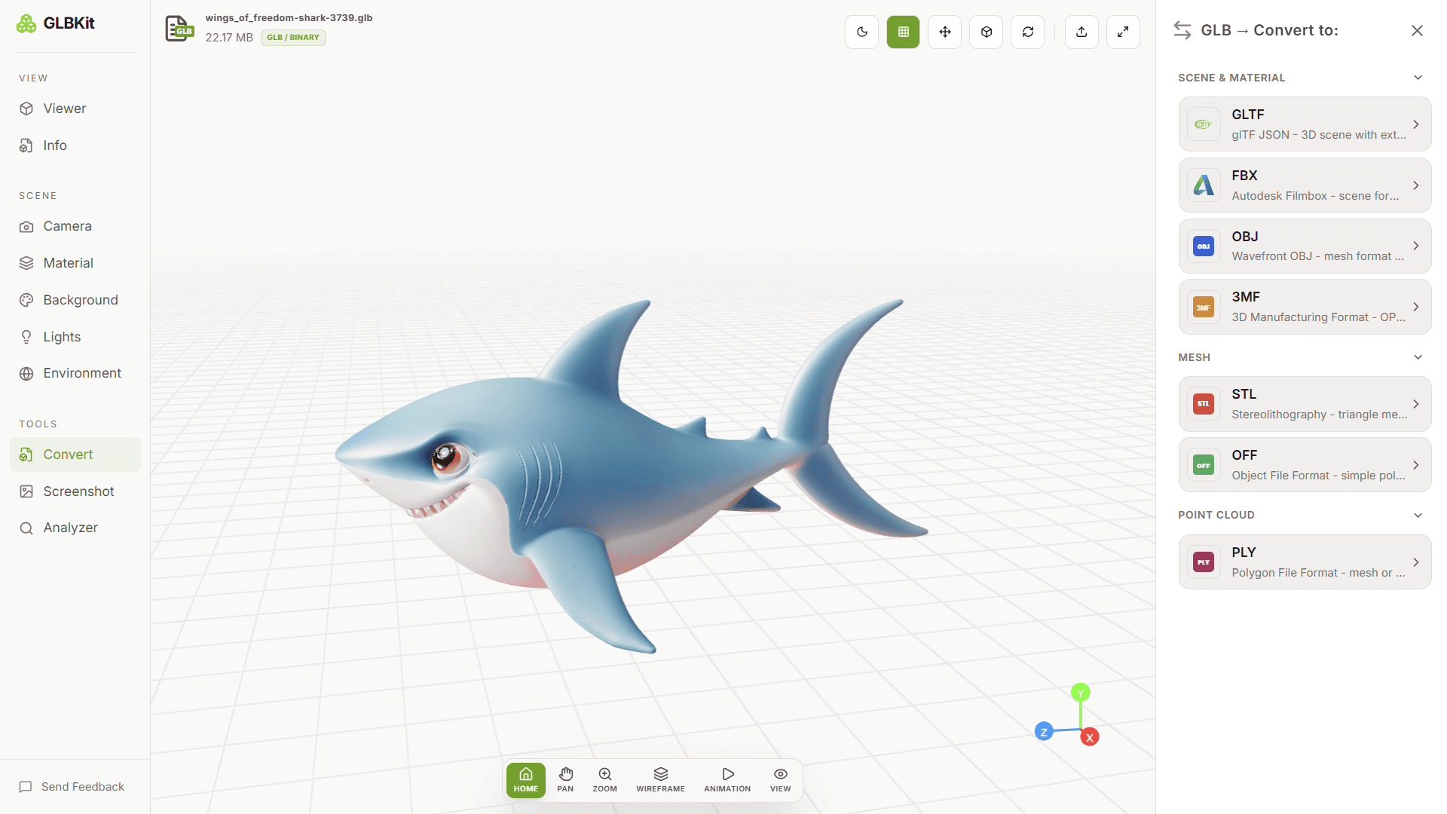Click the bounding box cube icon
Screen dimensions: 1447x814
click(986, 32)
